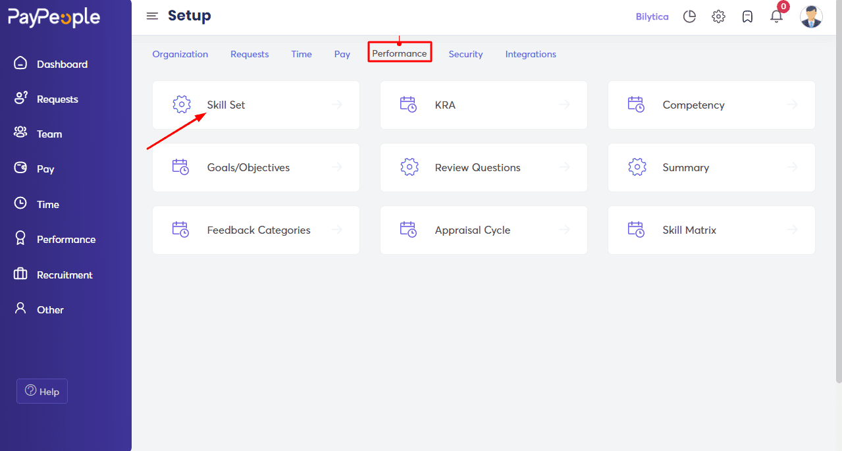
Task: Switch to the Time setup tab
Action: 302,54
